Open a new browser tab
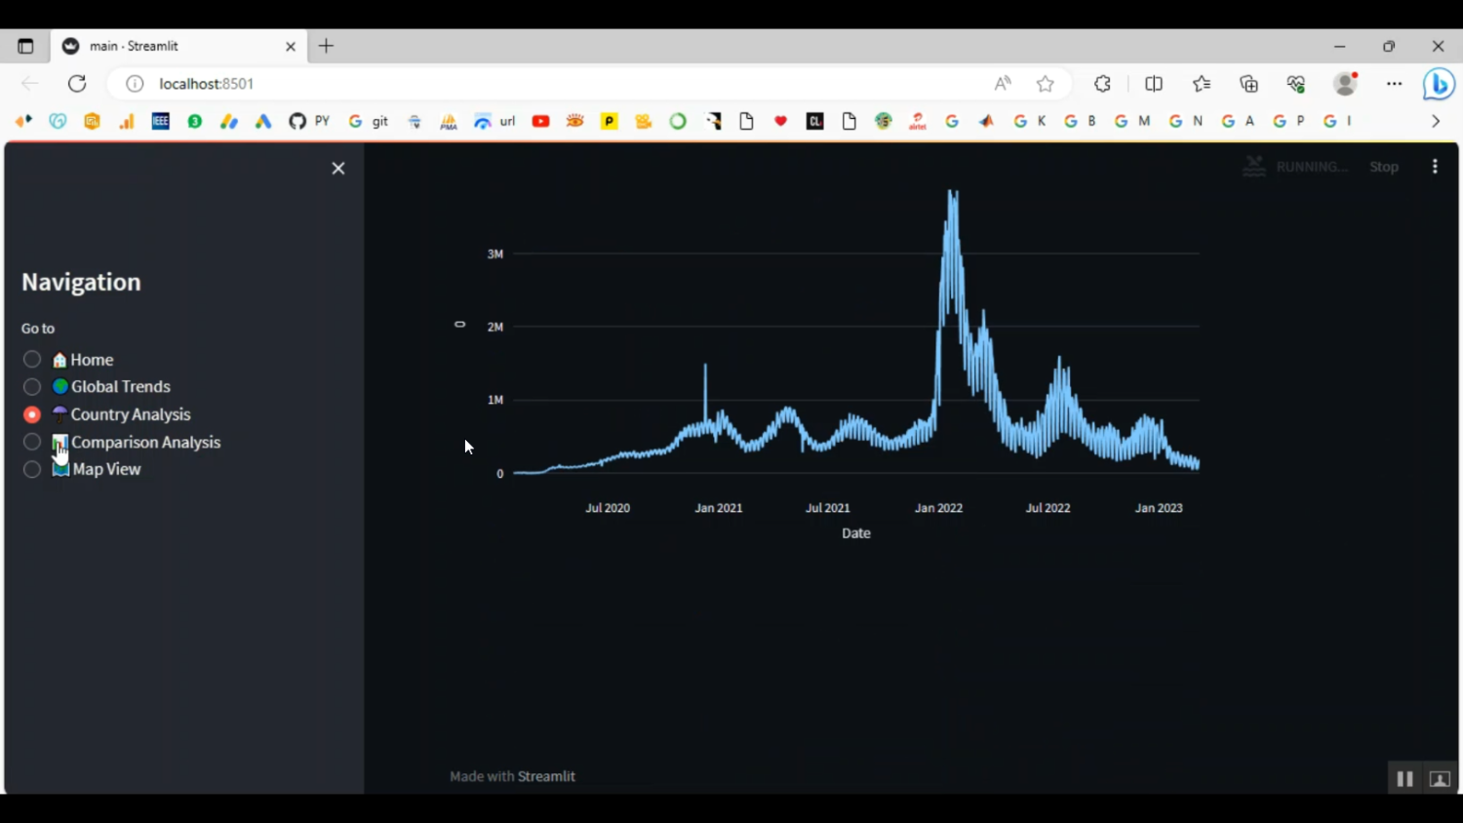The image size is (1463, 823). pos(326,46)
